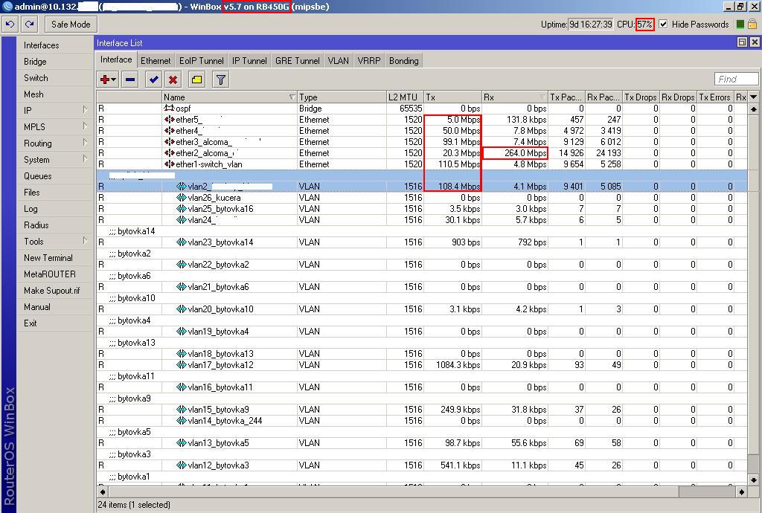Open the VRRP tab
762x513 pixels.
click(369, 61)
